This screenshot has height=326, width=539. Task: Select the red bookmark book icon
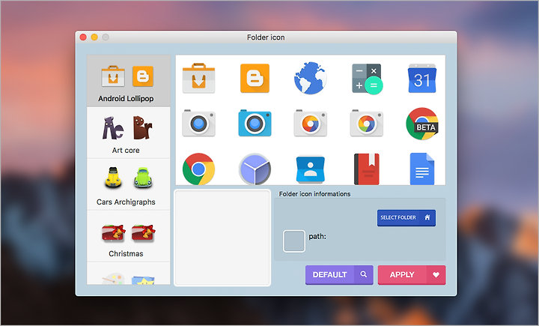366,169
